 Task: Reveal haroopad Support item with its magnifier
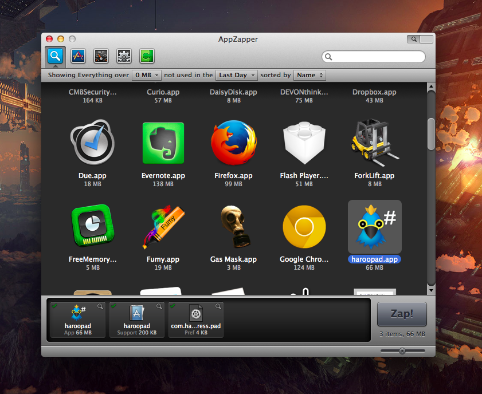tap(159, 306)
